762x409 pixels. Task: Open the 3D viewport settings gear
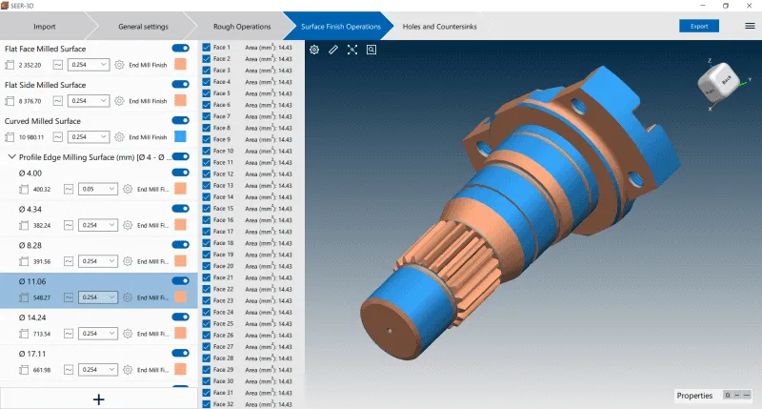pyautogui.click(x=314, y=50)
